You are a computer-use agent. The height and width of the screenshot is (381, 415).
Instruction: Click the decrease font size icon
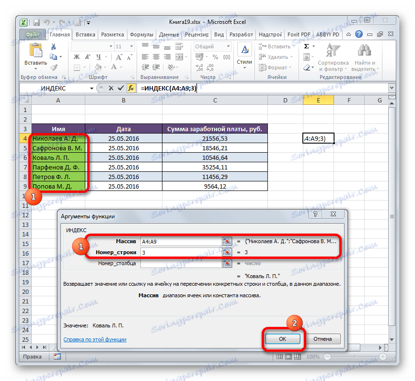point(129,57)
